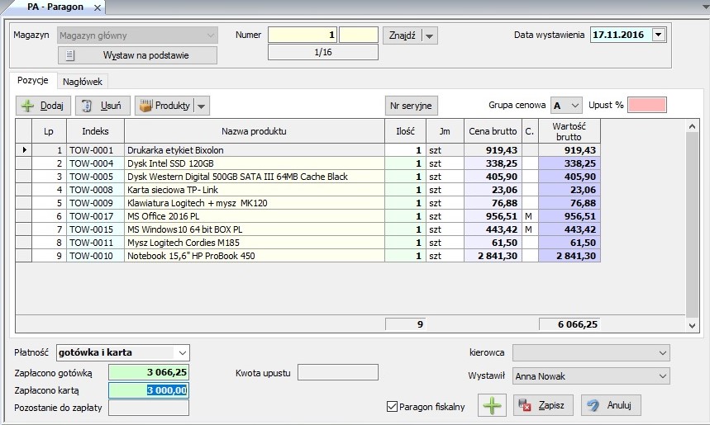The height and width of the screenshot is (425, 710).
Task: Click the Jm column header
Action: [x=445, y=131]
